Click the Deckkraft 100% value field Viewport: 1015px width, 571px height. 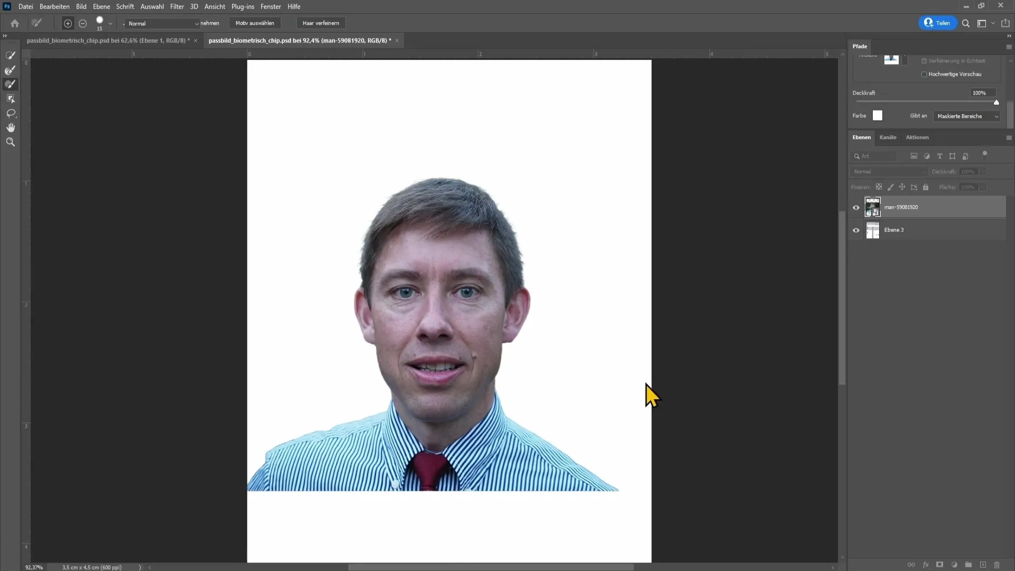coord(983,93)
